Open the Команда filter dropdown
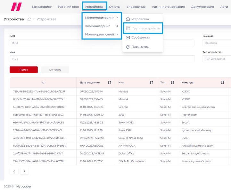 (x=217, y=43)
